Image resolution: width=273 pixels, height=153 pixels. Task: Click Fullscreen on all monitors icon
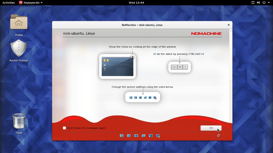(x=143, y=136)
